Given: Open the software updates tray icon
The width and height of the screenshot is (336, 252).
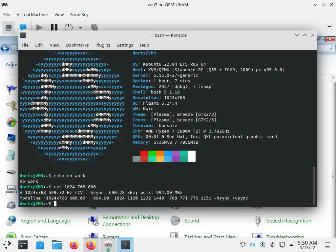Looking at the screenshot, I should 262,245.
